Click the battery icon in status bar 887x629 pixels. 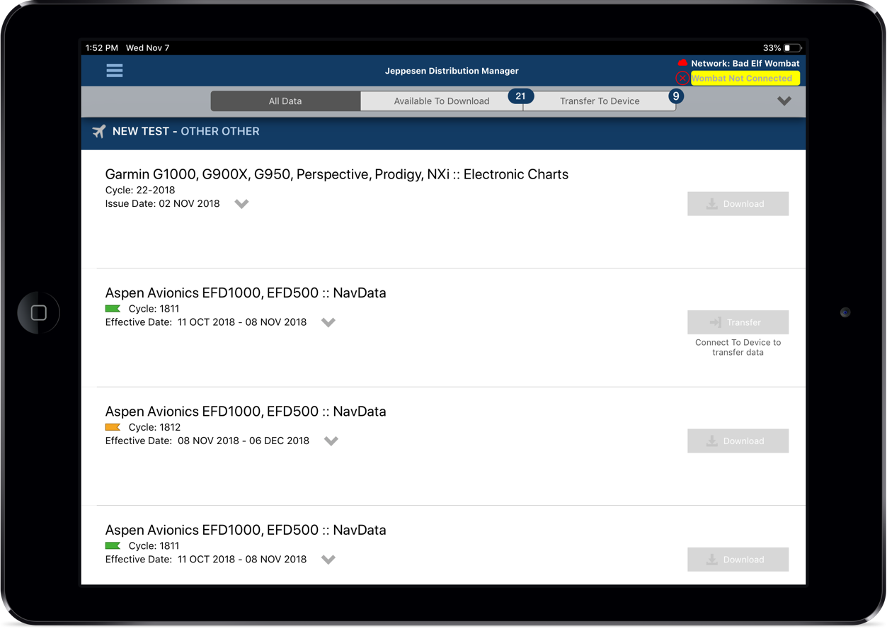point(793,48)
